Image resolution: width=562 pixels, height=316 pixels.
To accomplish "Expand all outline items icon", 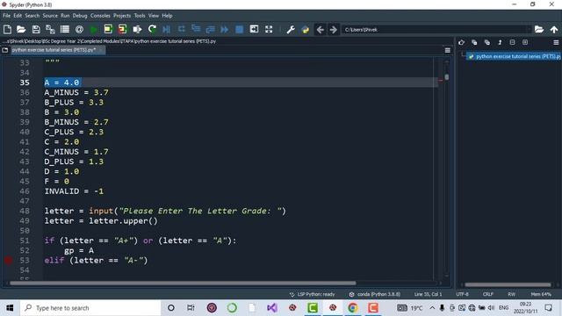I will pos(525,43).
